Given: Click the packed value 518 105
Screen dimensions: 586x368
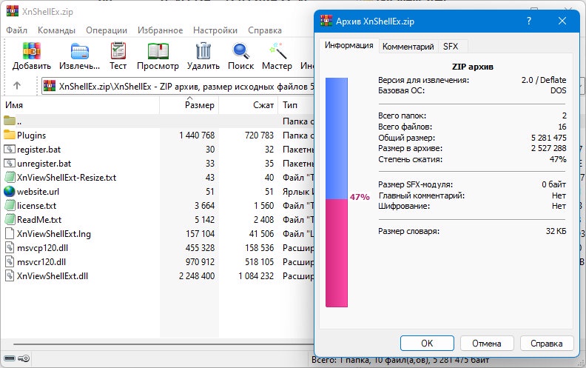Looking at the screenshot, I should coord(260,262).
